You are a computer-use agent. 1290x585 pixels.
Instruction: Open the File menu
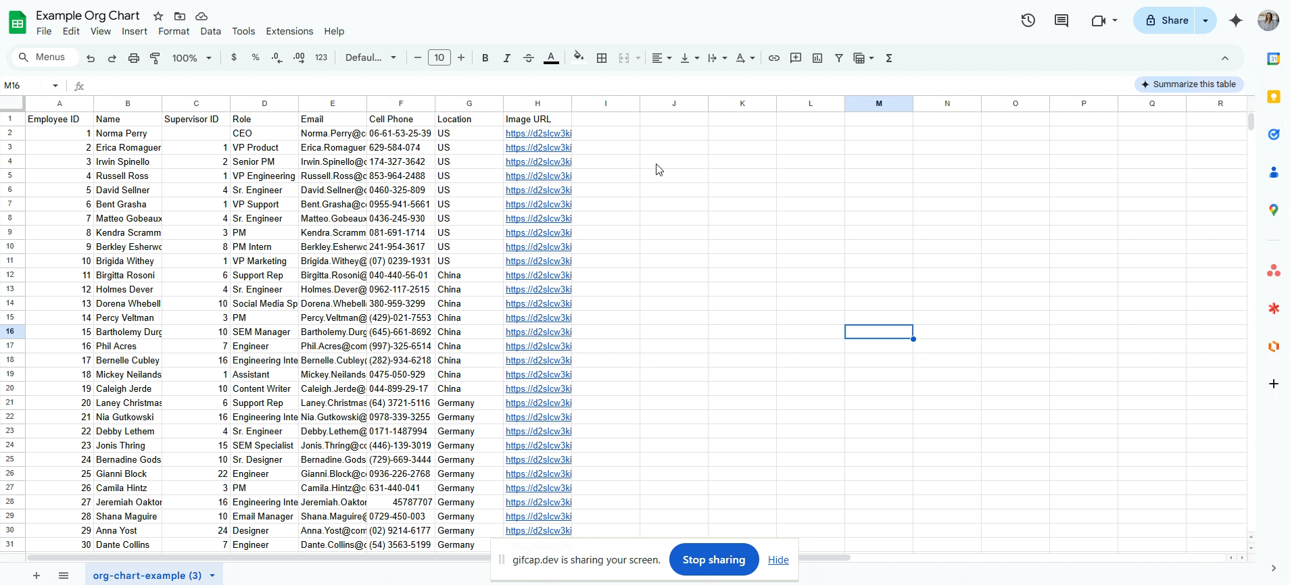pyautogui.click(x=44, y=31)
